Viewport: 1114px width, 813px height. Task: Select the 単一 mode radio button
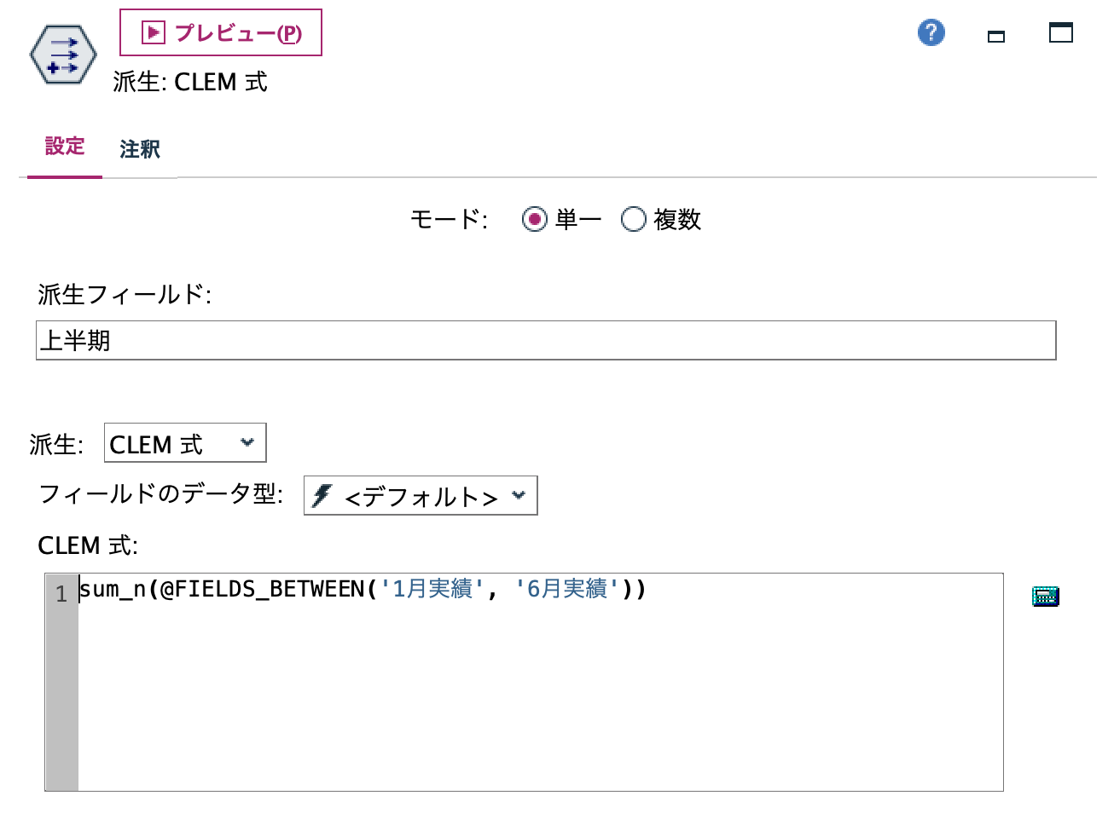coord(535,219)
